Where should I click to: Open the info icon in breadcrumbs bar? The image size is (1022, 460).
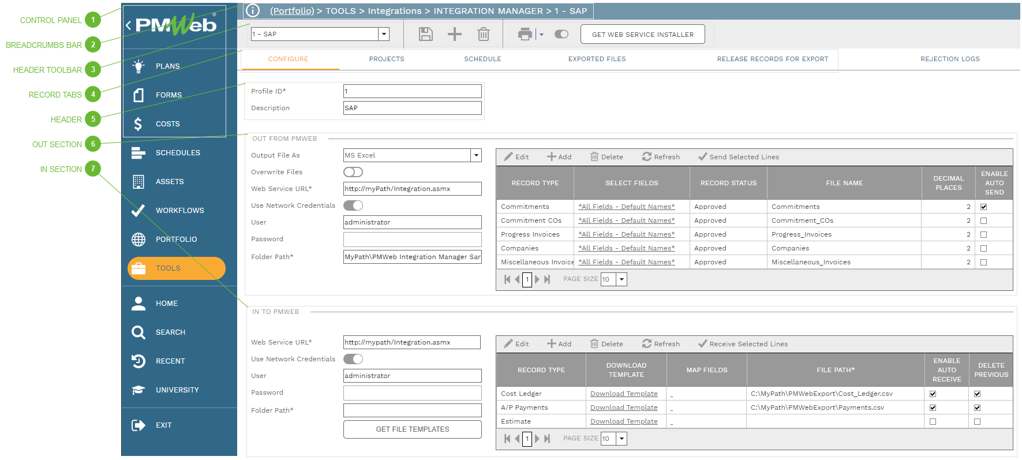pyautogui.click(x=253, y=10)
